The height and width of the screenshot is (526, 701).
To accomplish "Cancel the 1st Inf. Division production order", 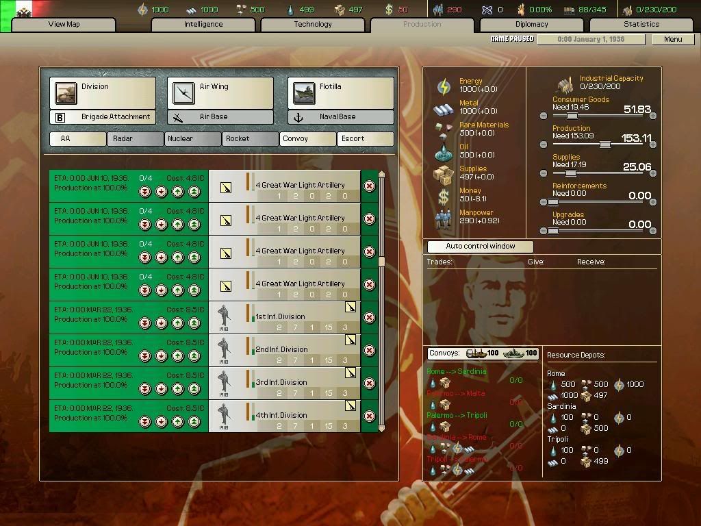I will pyautogui.click(x=369, y=318).
